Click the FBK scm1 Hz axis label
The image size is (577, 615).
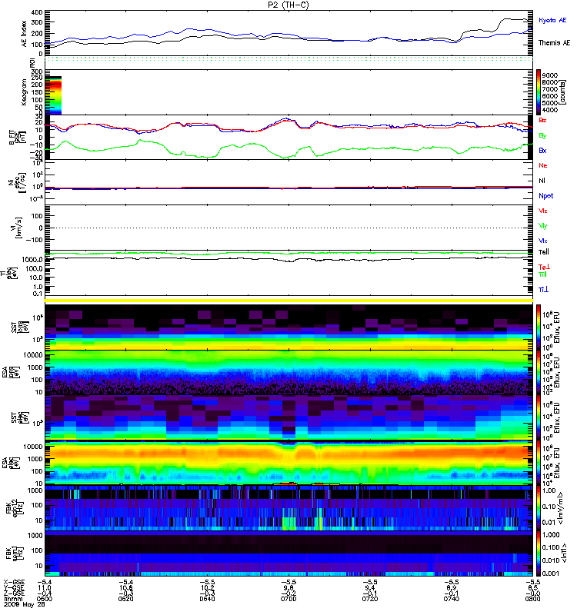pos(13,553)
